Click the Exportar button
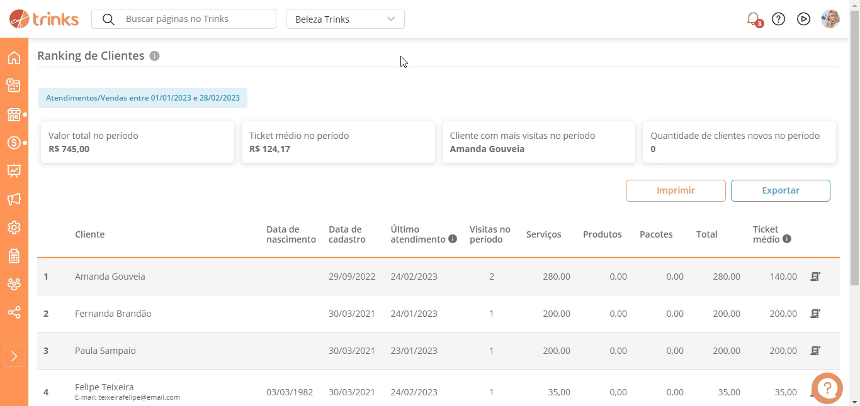 click(x=781, y=190)
